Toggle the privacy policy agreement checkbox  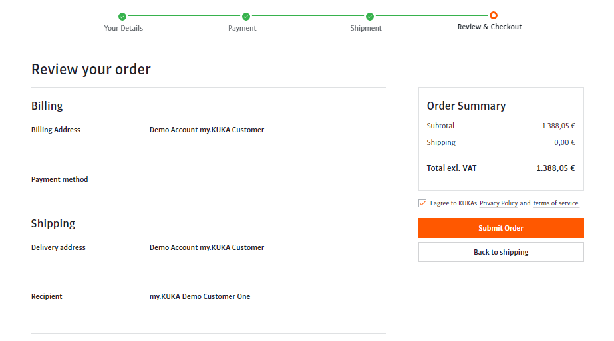pyautogui.click(x=422, y=203)
